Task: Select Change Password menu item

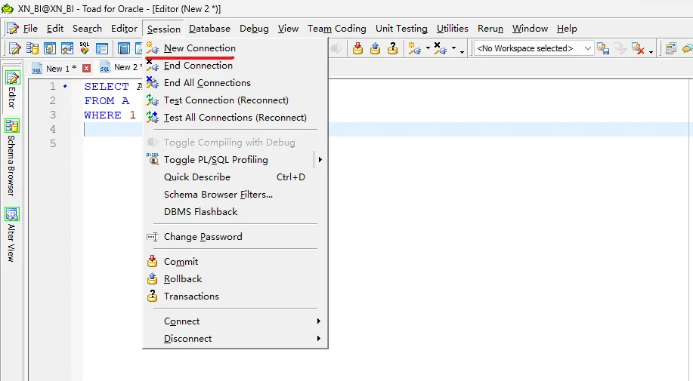Action: (203, 237)
